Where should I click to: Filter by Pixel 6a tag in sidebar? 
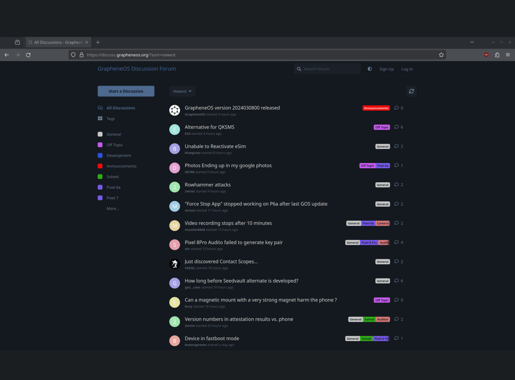point(109,187)
